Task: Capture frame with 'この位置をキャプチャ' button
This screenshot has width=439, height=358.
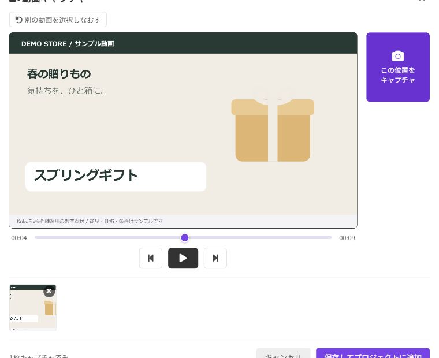Action: tap(397, 67)
